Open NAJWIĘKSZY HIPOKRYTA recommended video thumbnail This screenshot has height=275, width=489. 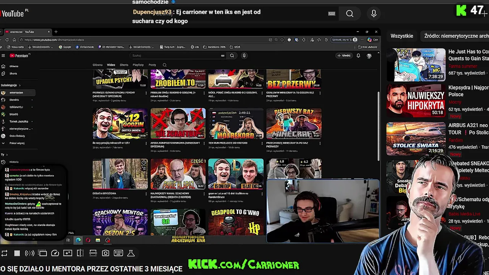pyautogui.click(x=416, y=100)
